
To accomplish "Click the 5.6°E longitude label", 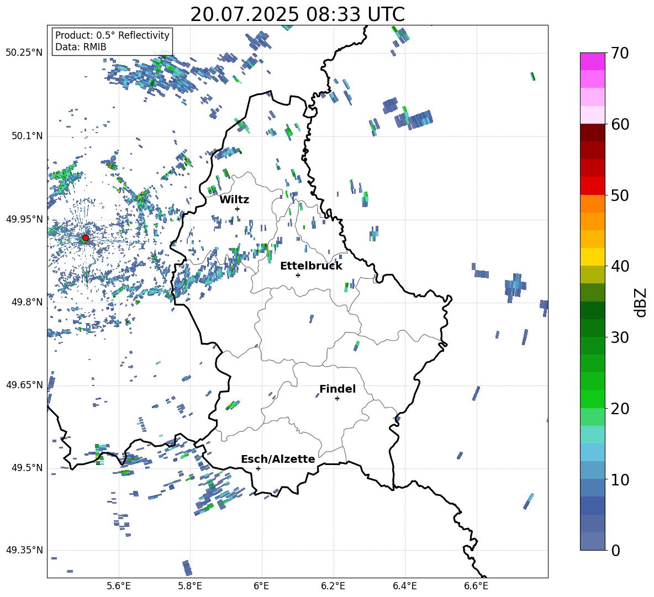I will coord(119,586).
